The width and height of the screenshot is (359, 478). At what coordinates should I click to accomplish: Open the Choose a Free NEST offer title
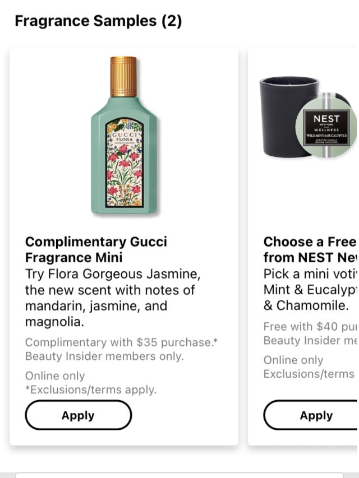click(x=310, y=250)
